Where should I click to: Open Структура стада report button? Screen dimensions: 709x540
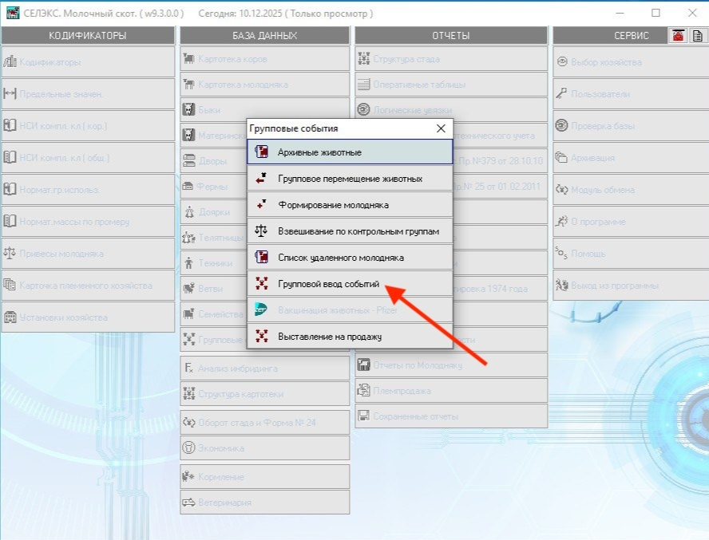[x=451, y=59]
